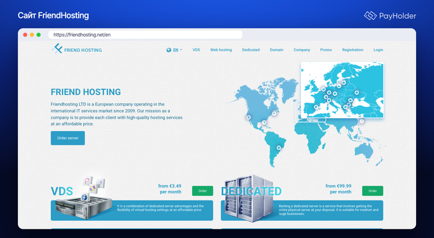
Task: Click the Order server button
Action: coord(68,138)
